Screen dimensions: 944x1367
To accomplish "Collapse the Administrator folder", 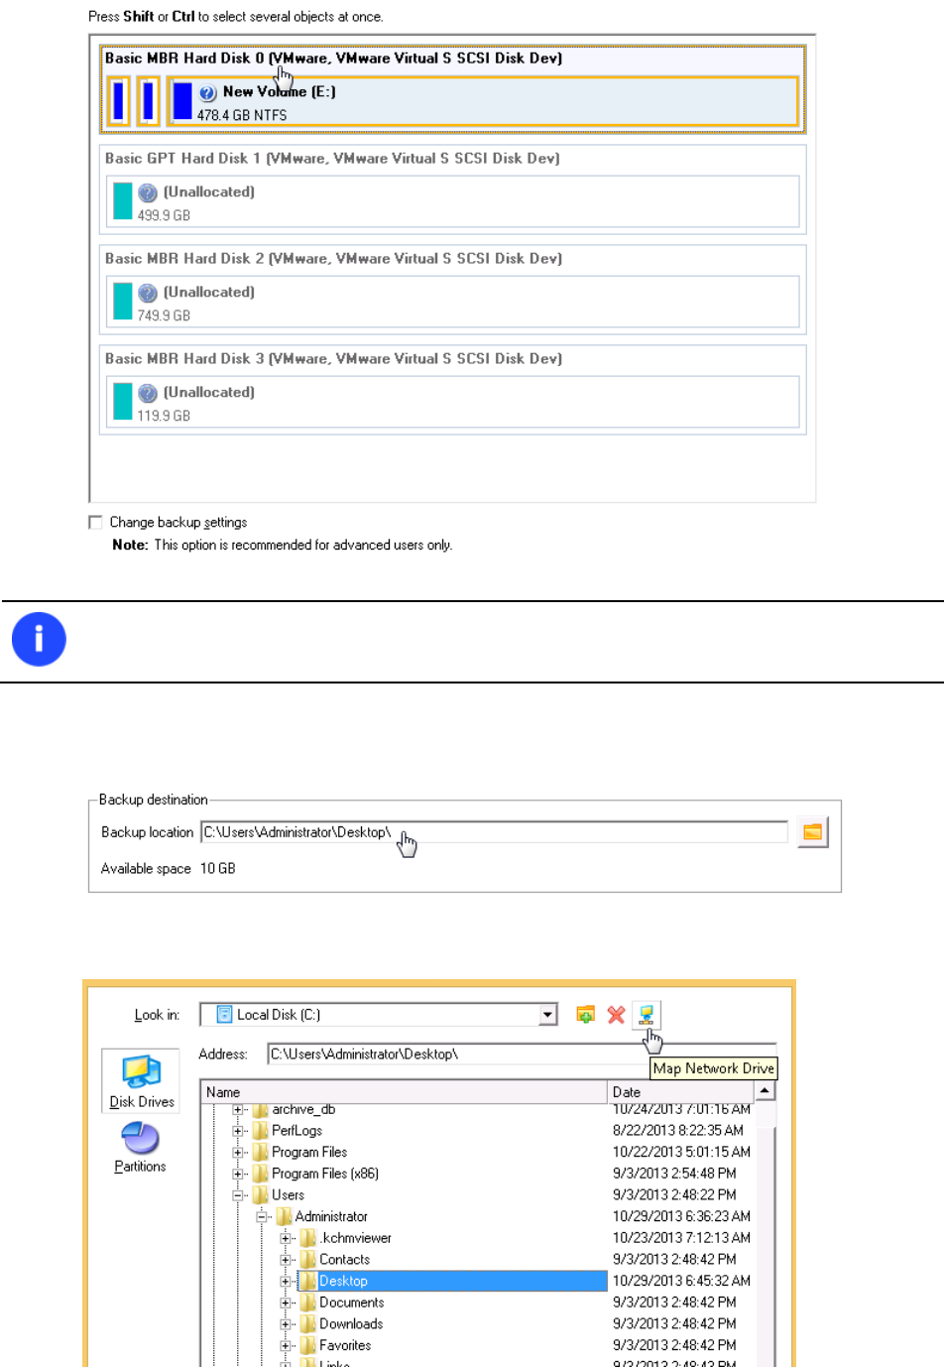I will tap(262, 1217).
